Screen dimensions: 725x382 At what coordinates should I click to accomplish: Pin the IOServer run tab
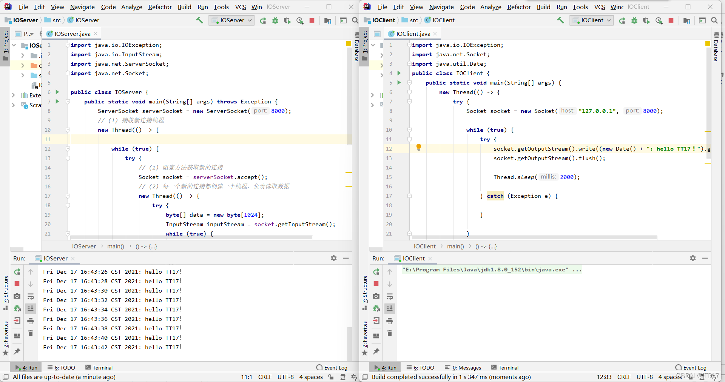pyautogui.click(x=17, y=351)
